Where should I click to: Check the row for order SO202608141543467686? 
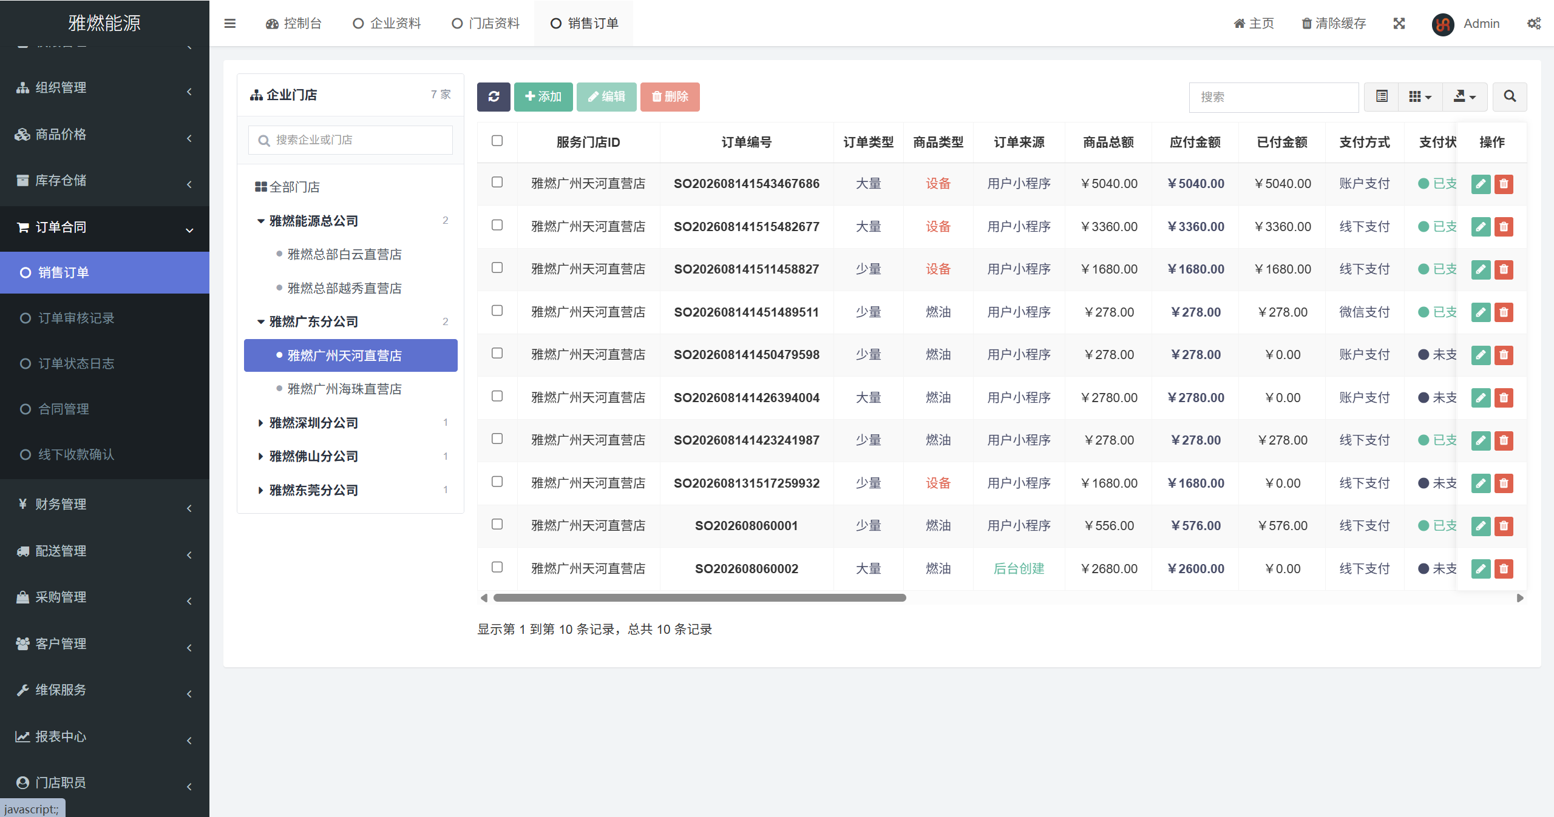pyautogui.click(x=497, y=182)
